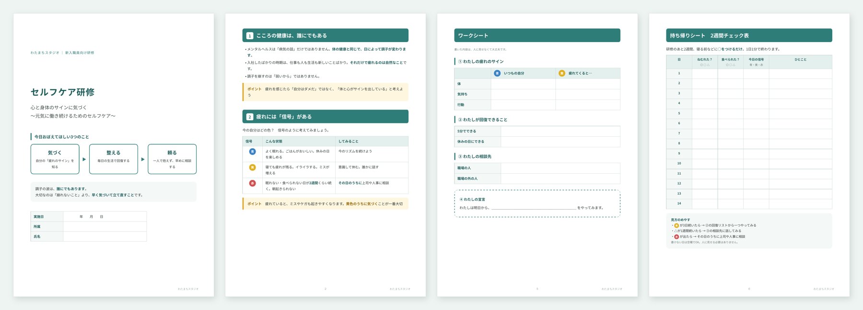Click the blank field next to 休みの日にできる
The height and width of the screenshot is (310, 863).
point(560,142)
